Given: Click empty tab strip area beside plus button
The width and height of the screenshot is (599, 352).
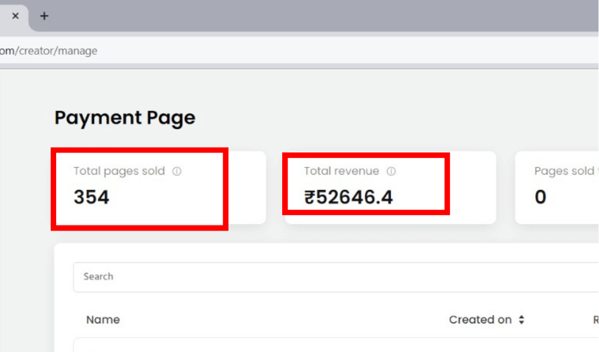Looking at the screenshot, I should [298, 16].
